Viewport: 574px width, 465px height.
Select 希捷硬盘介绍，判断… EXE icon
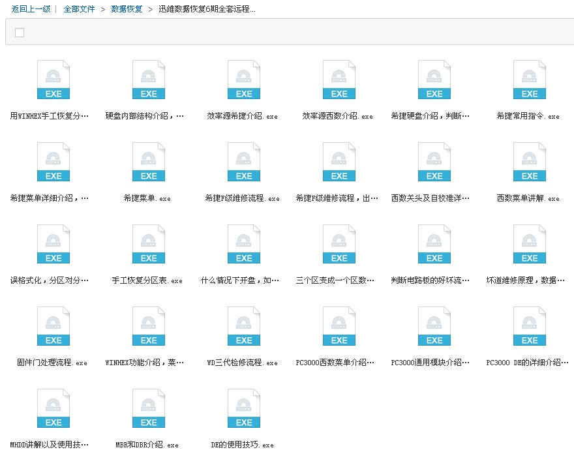(x=434, y=80)
